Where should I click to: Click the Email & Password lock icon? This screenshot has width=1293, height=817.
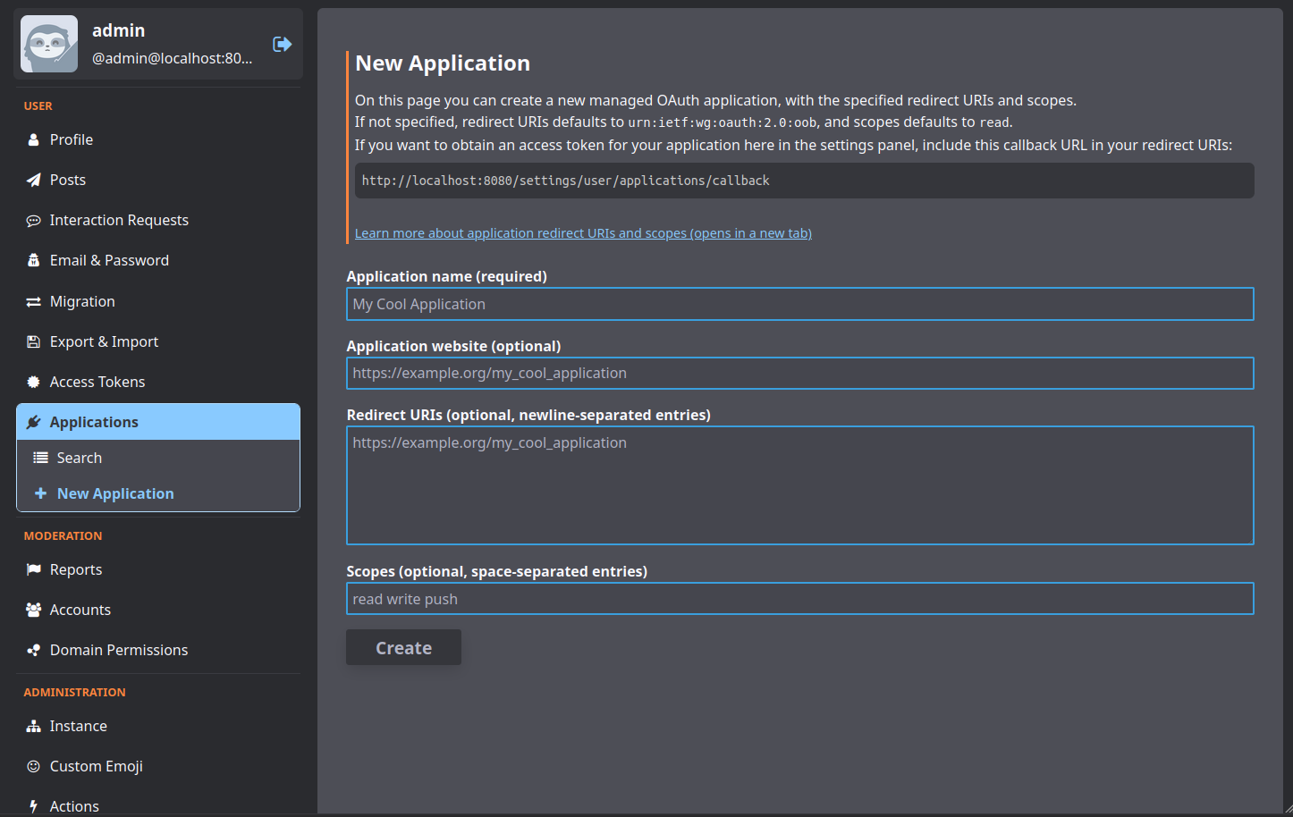point(33,260)
